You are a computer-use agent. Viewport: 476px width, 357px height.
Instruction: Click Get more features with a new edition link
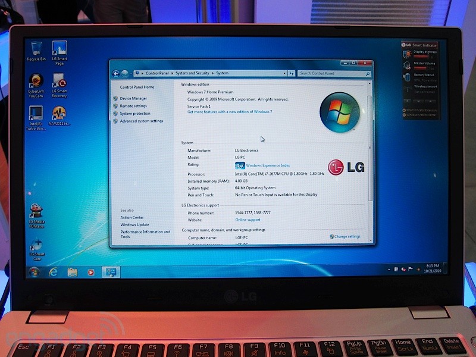230,112
